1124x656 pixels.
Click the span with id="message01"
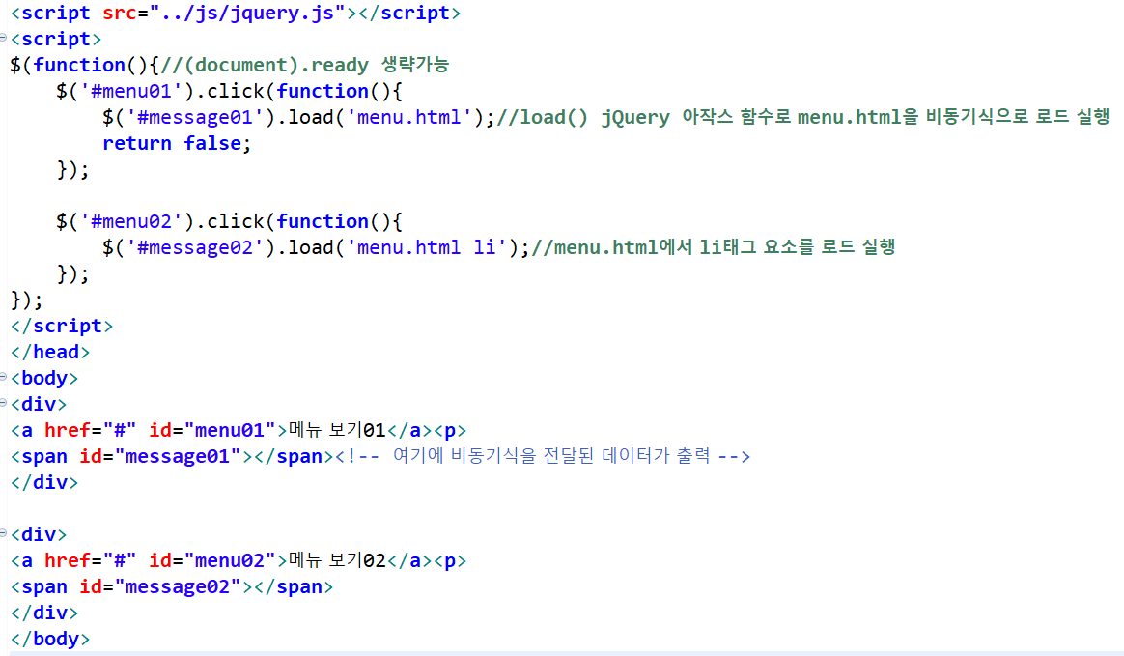[x=172, y=456]
